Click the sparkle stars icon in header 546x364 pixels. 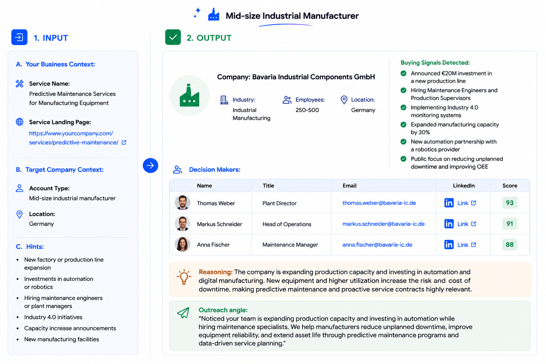(x=197, y=13)
